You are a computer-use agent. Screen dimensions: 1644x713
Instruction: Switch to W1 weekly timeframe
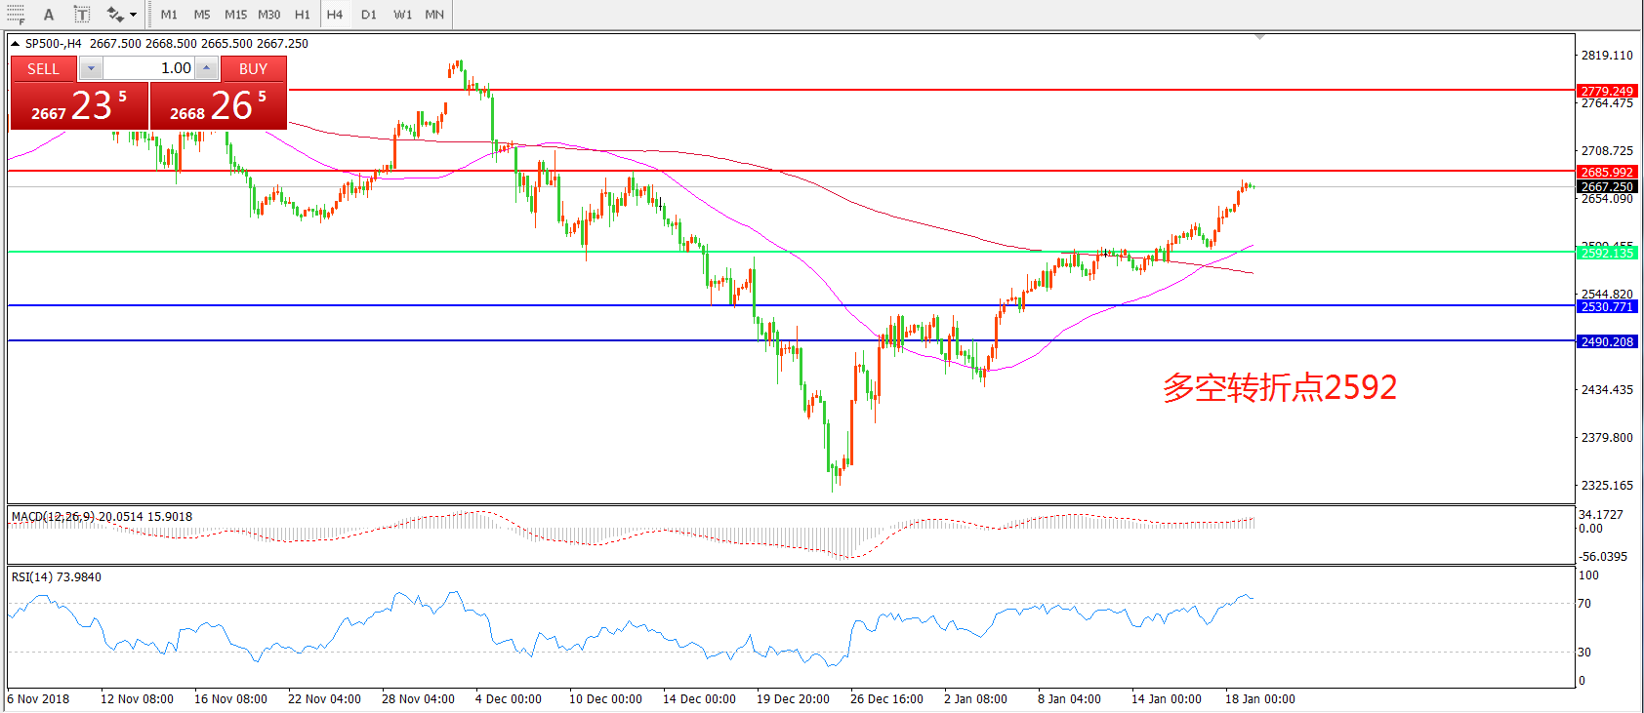pyautogui.click(x=402, y=15)
